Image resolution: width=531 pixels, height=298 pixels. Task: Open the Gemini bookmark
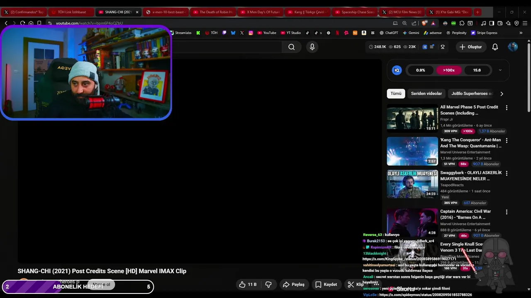pyautogui.click(x=411, y=33)
